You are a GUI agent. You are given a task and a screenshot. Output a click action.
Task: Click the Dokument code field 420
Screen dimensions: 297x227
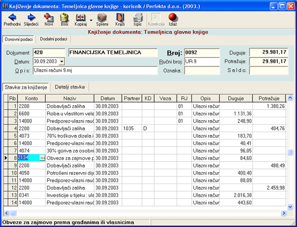(x=49, y=52)
